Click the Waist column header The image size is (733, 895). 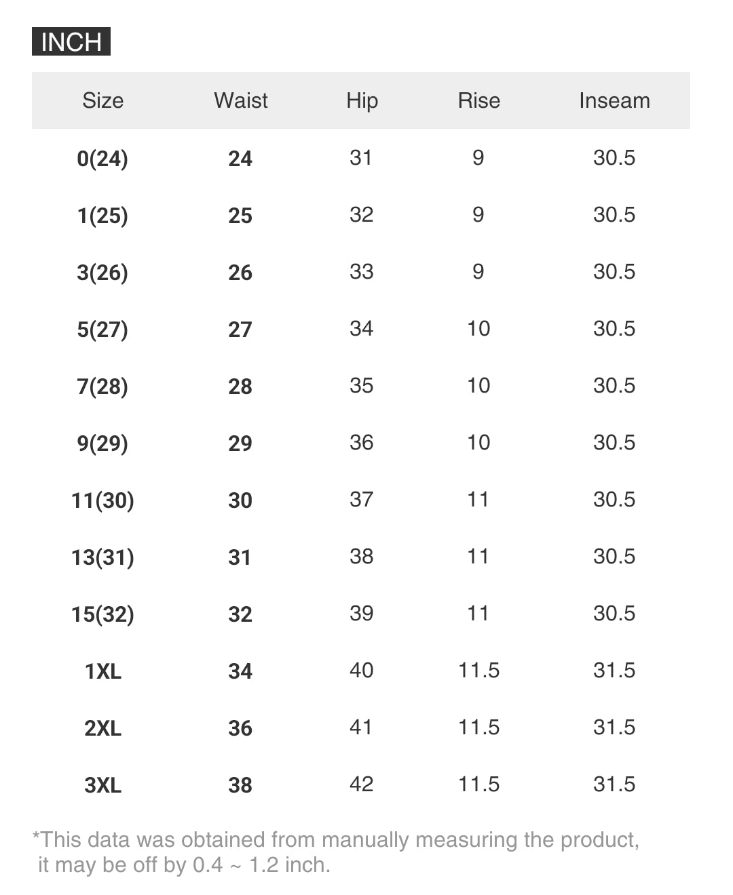(241, 100)
